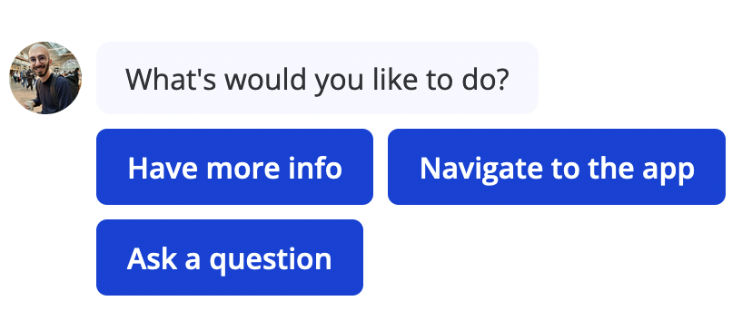Choose the widest reply, "Navigate to the app"
The image size is (752, 330).
[x=557, y=167]
